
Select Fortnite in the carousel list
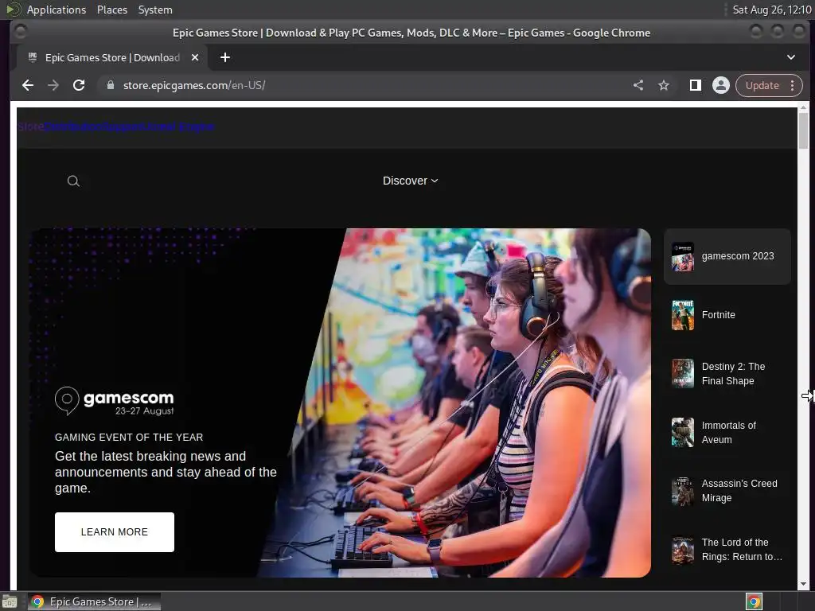pos(727,315)
